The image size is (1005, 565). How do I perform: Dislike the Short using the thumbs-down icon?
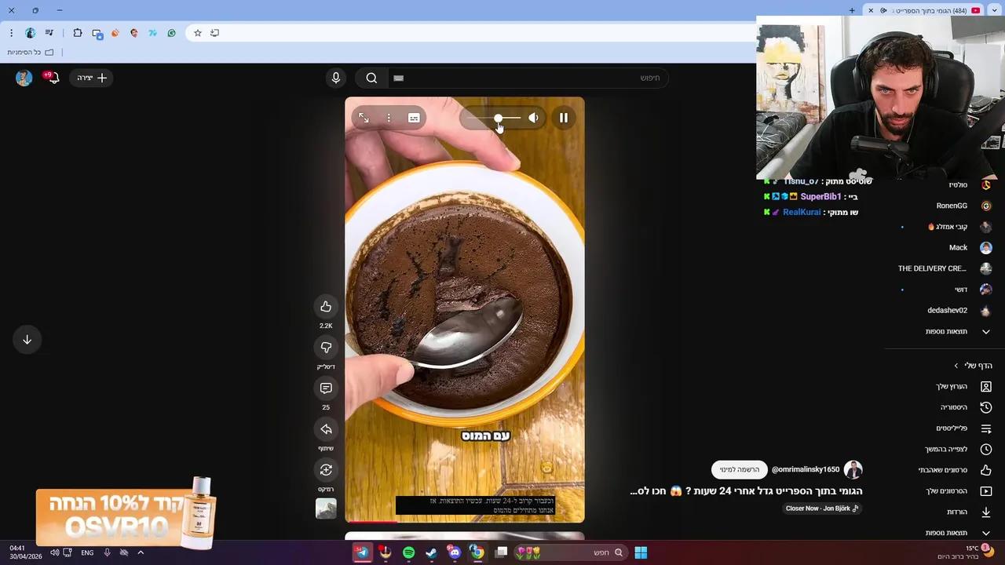pyautogui.click(x=326, y=348)
